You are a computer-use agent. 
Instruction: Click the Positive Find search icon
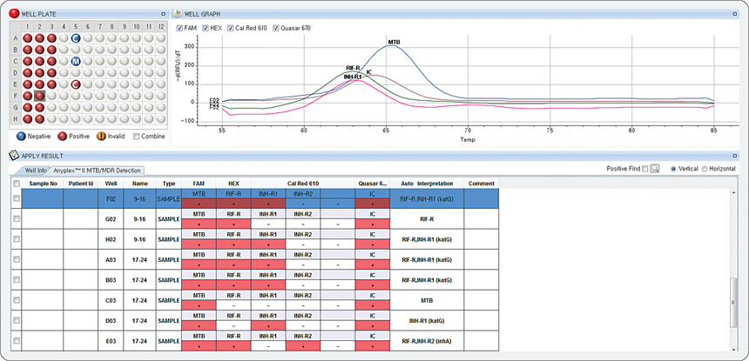pos(655,169)
